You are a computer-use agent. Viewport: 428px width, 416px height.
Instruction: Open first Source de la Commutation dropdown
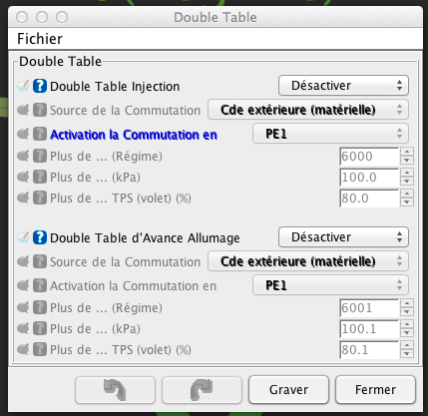click(308, 110)
